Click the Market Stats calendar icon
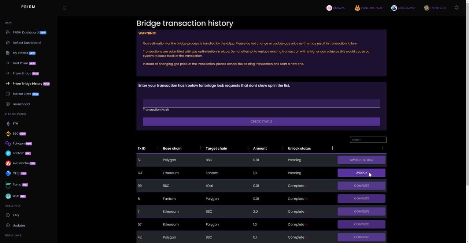The height and width of the screenshot is (243, 469). tap(8, 94)
